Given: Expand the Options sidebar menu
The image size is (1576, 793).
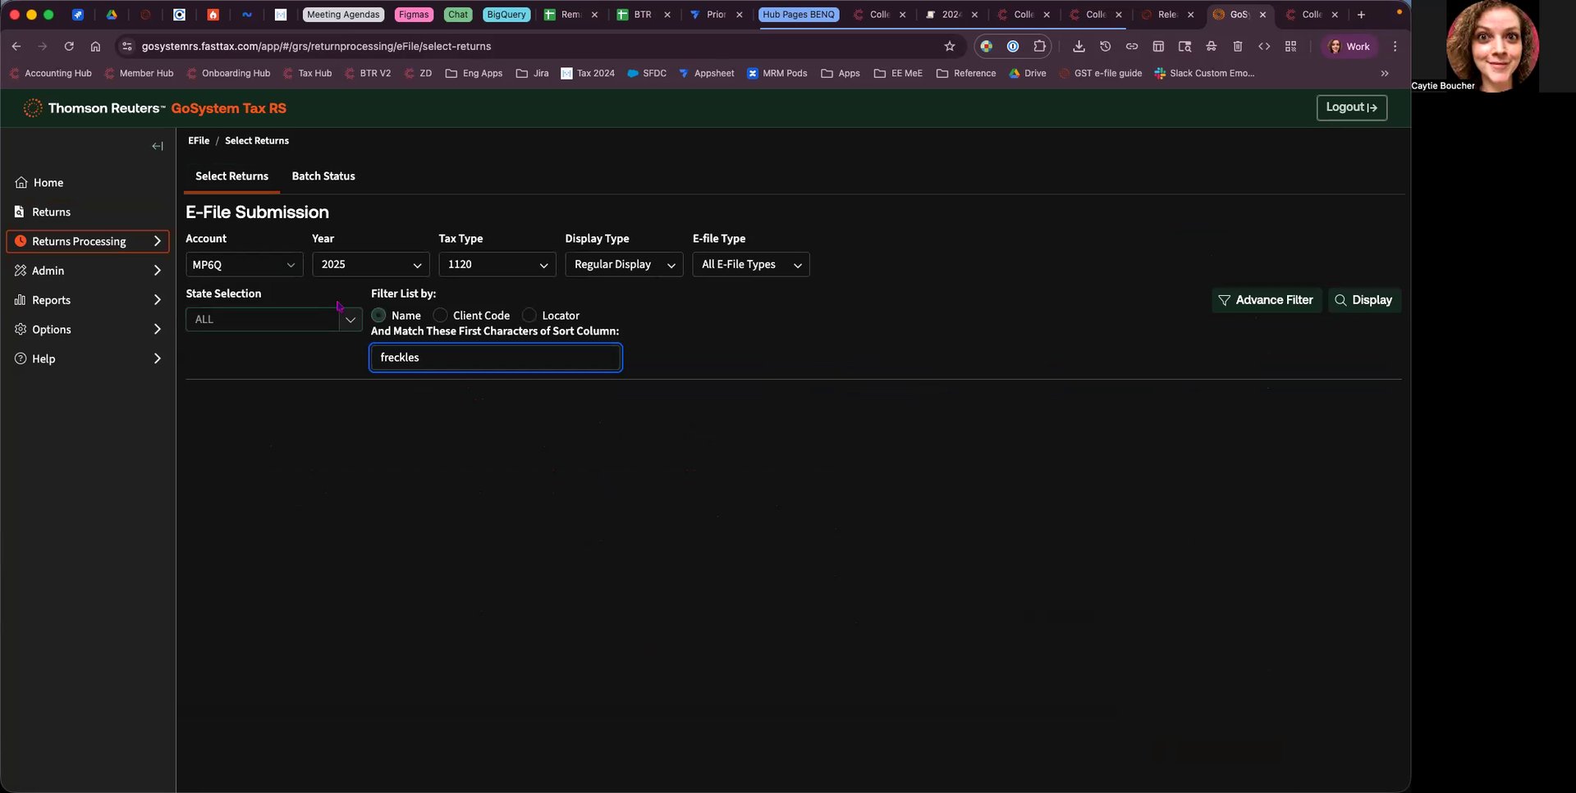Looking at the screenshot, I should (x=158, y=330).
